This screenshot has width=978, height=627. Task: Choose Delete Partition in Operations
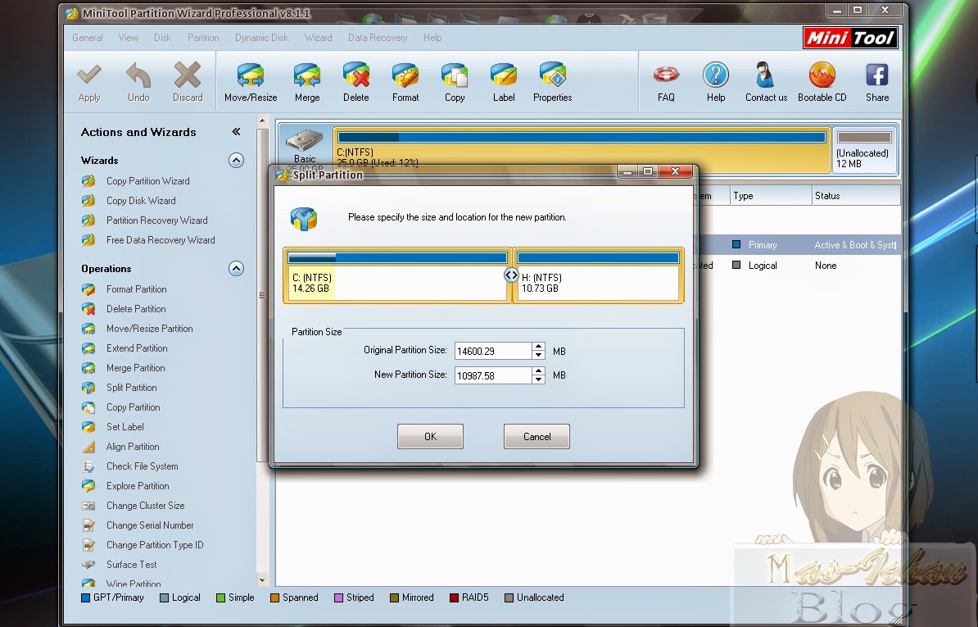pyautogui.click(x=135, y=309)
